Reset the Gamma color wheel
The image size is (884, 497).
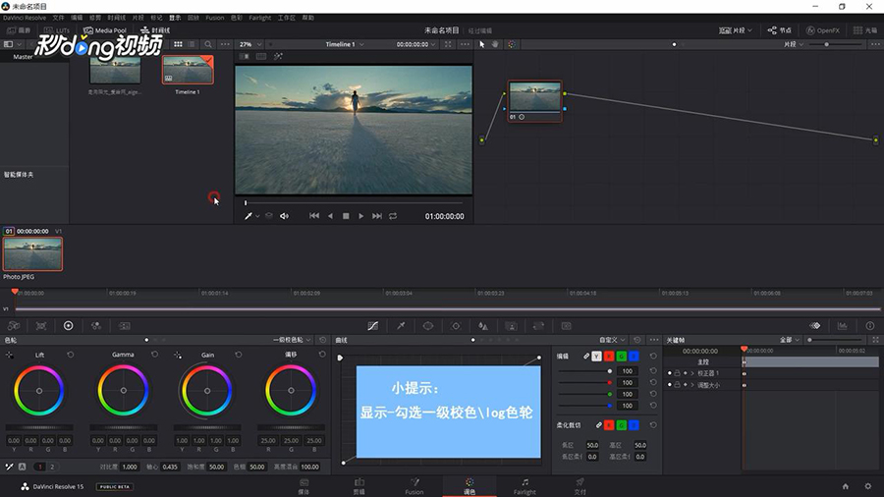[x=154, y=355]
